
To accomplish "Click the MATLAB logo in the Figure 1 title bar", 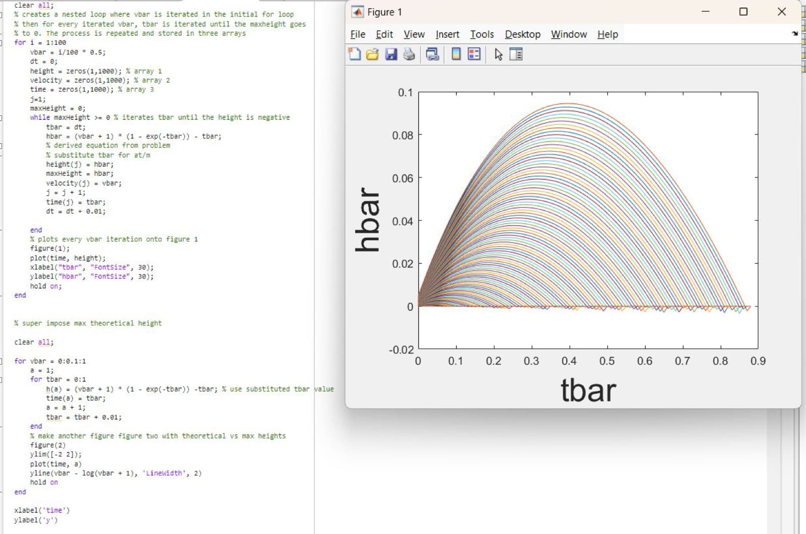I will 357,12.
